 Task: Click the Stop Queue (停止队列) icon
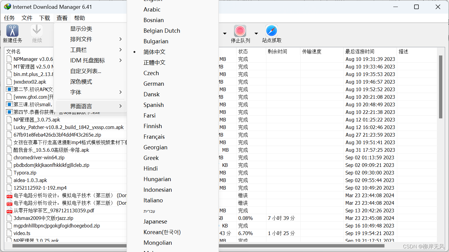[240, 31]
